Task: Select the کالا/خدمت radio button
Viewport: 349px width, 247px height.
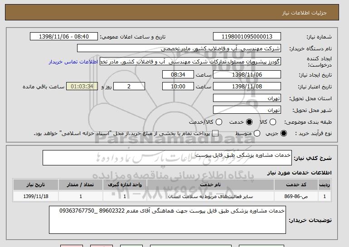Action: point(219,122)
